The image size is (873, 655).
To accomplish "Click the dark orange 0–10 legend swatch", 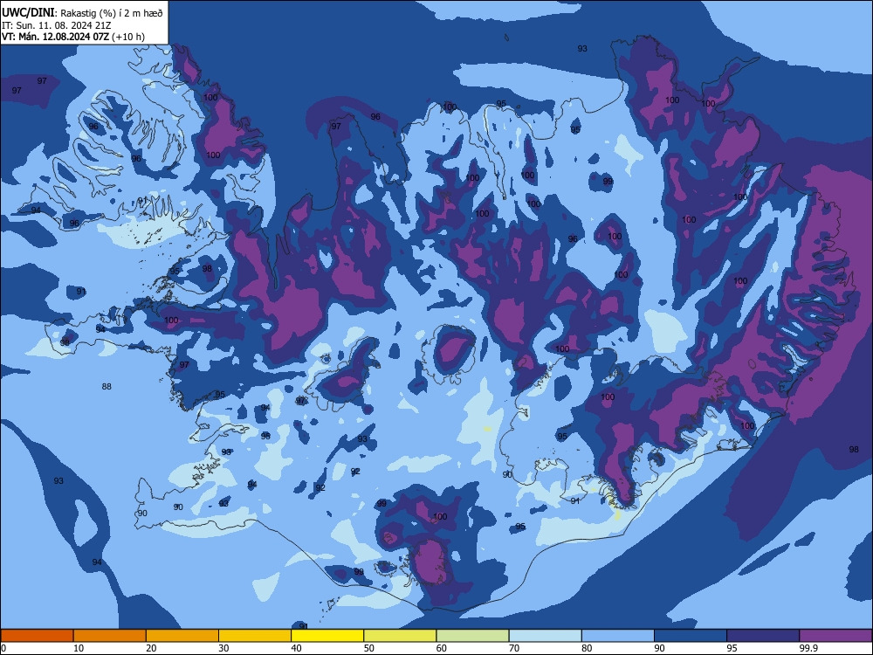I will pos(37,636).
